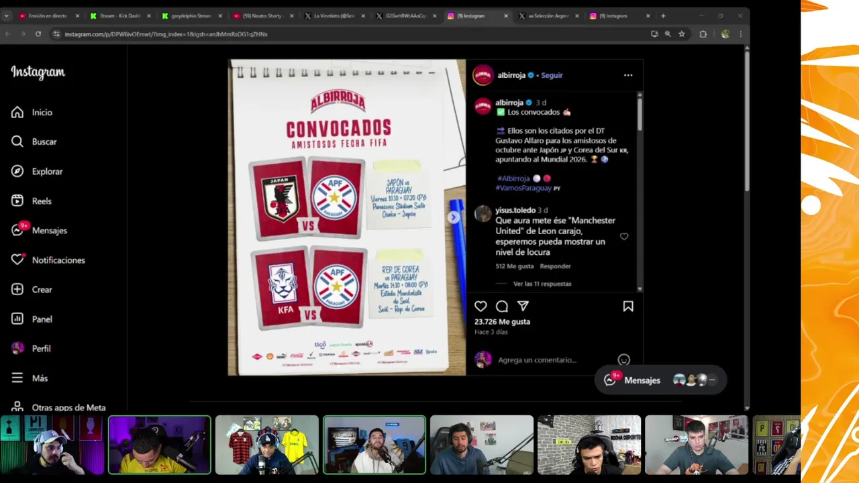Switch to the Selección Argentina X tab
This screenshot has height=483, width=859.
pos(548,15)
